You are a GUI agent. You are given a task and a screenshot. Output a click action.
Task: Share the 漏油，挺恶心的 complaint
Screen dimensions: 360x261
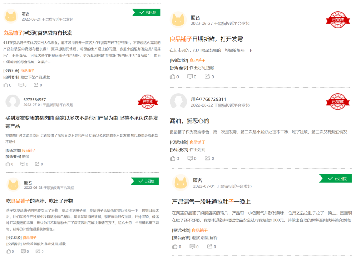click(x=209, y=158)
